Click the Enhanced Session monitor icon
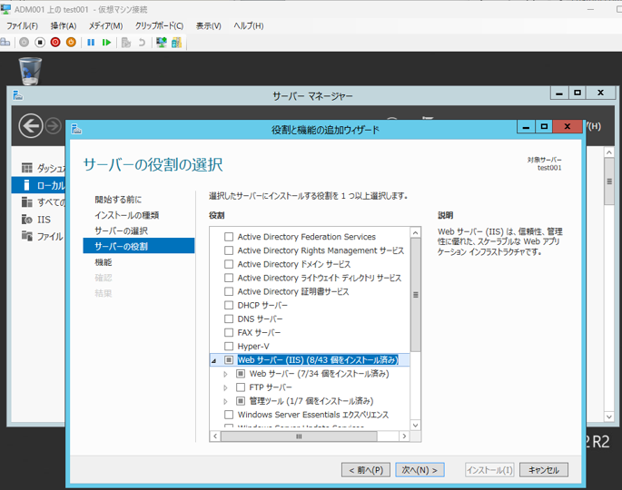 click(161, 42)
